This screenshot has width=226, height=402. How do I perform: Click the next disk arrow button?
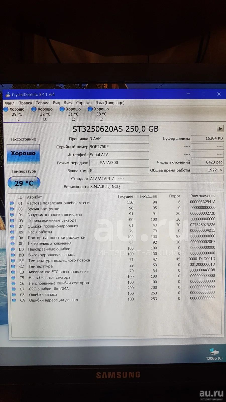pyautogui.click(x=220, y=129)
